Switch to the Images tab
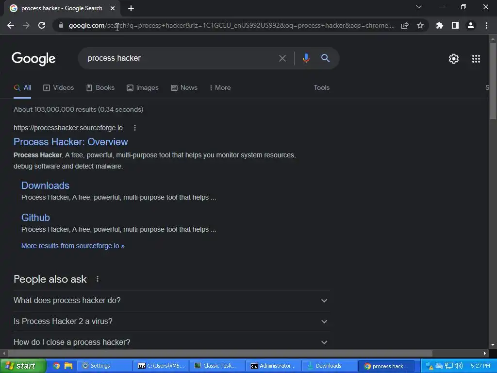 click(143, 88)
